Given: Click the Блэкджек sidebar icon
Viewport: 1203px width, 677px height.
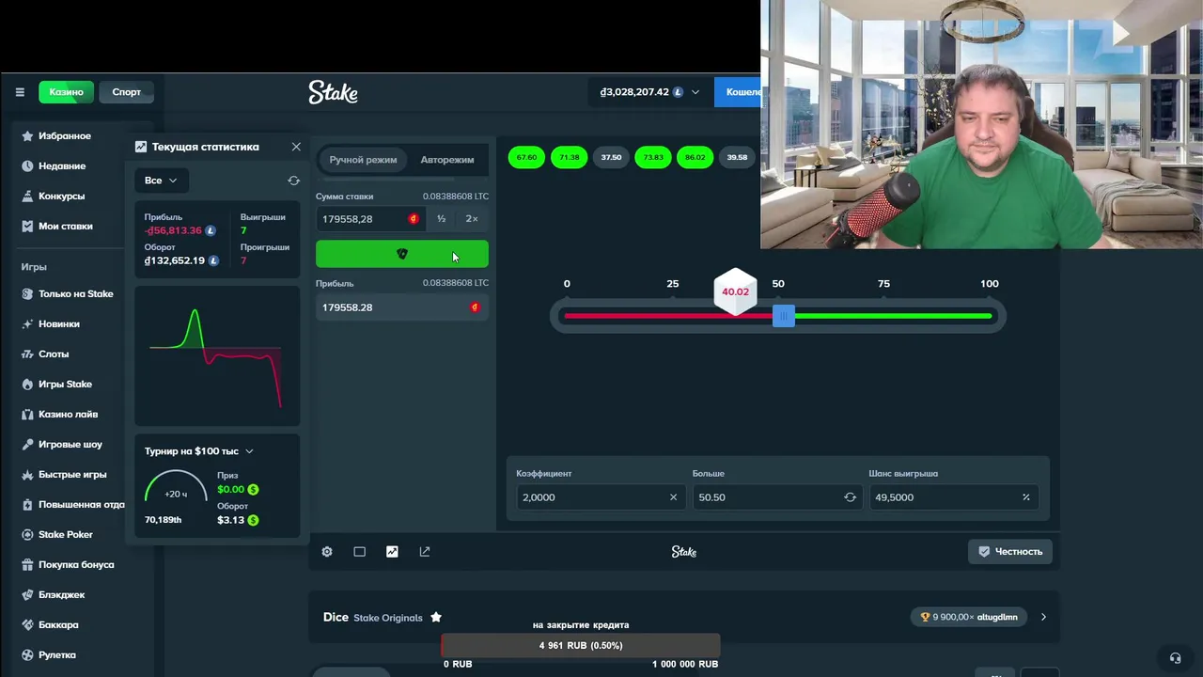Looking at the screenshot, I should (28, 595).
